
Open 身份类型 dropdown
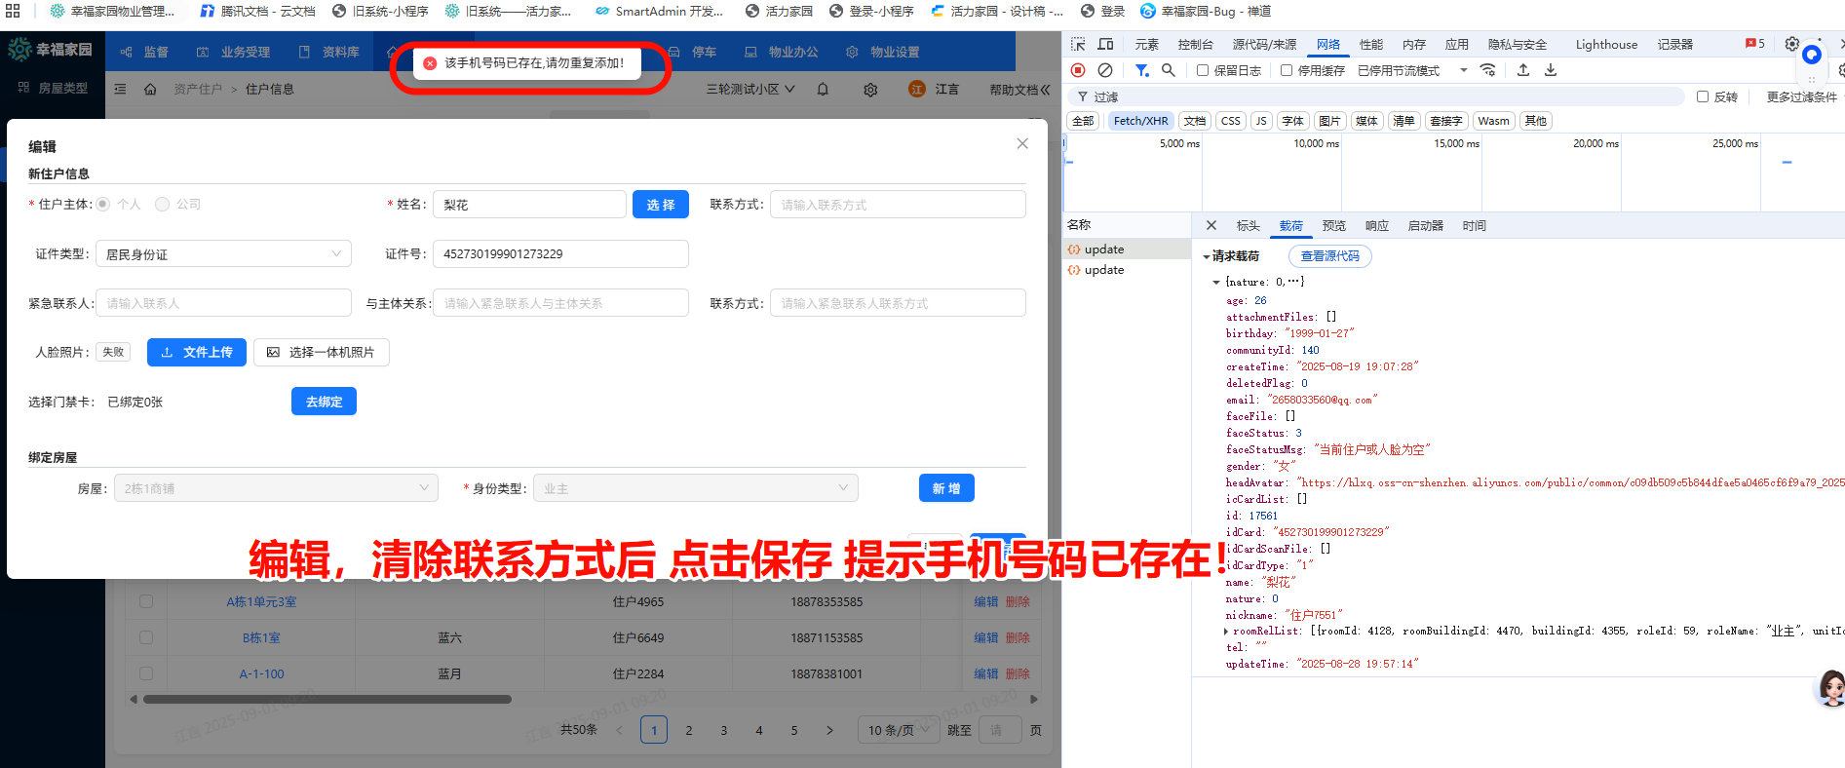[x=695, y=488]
